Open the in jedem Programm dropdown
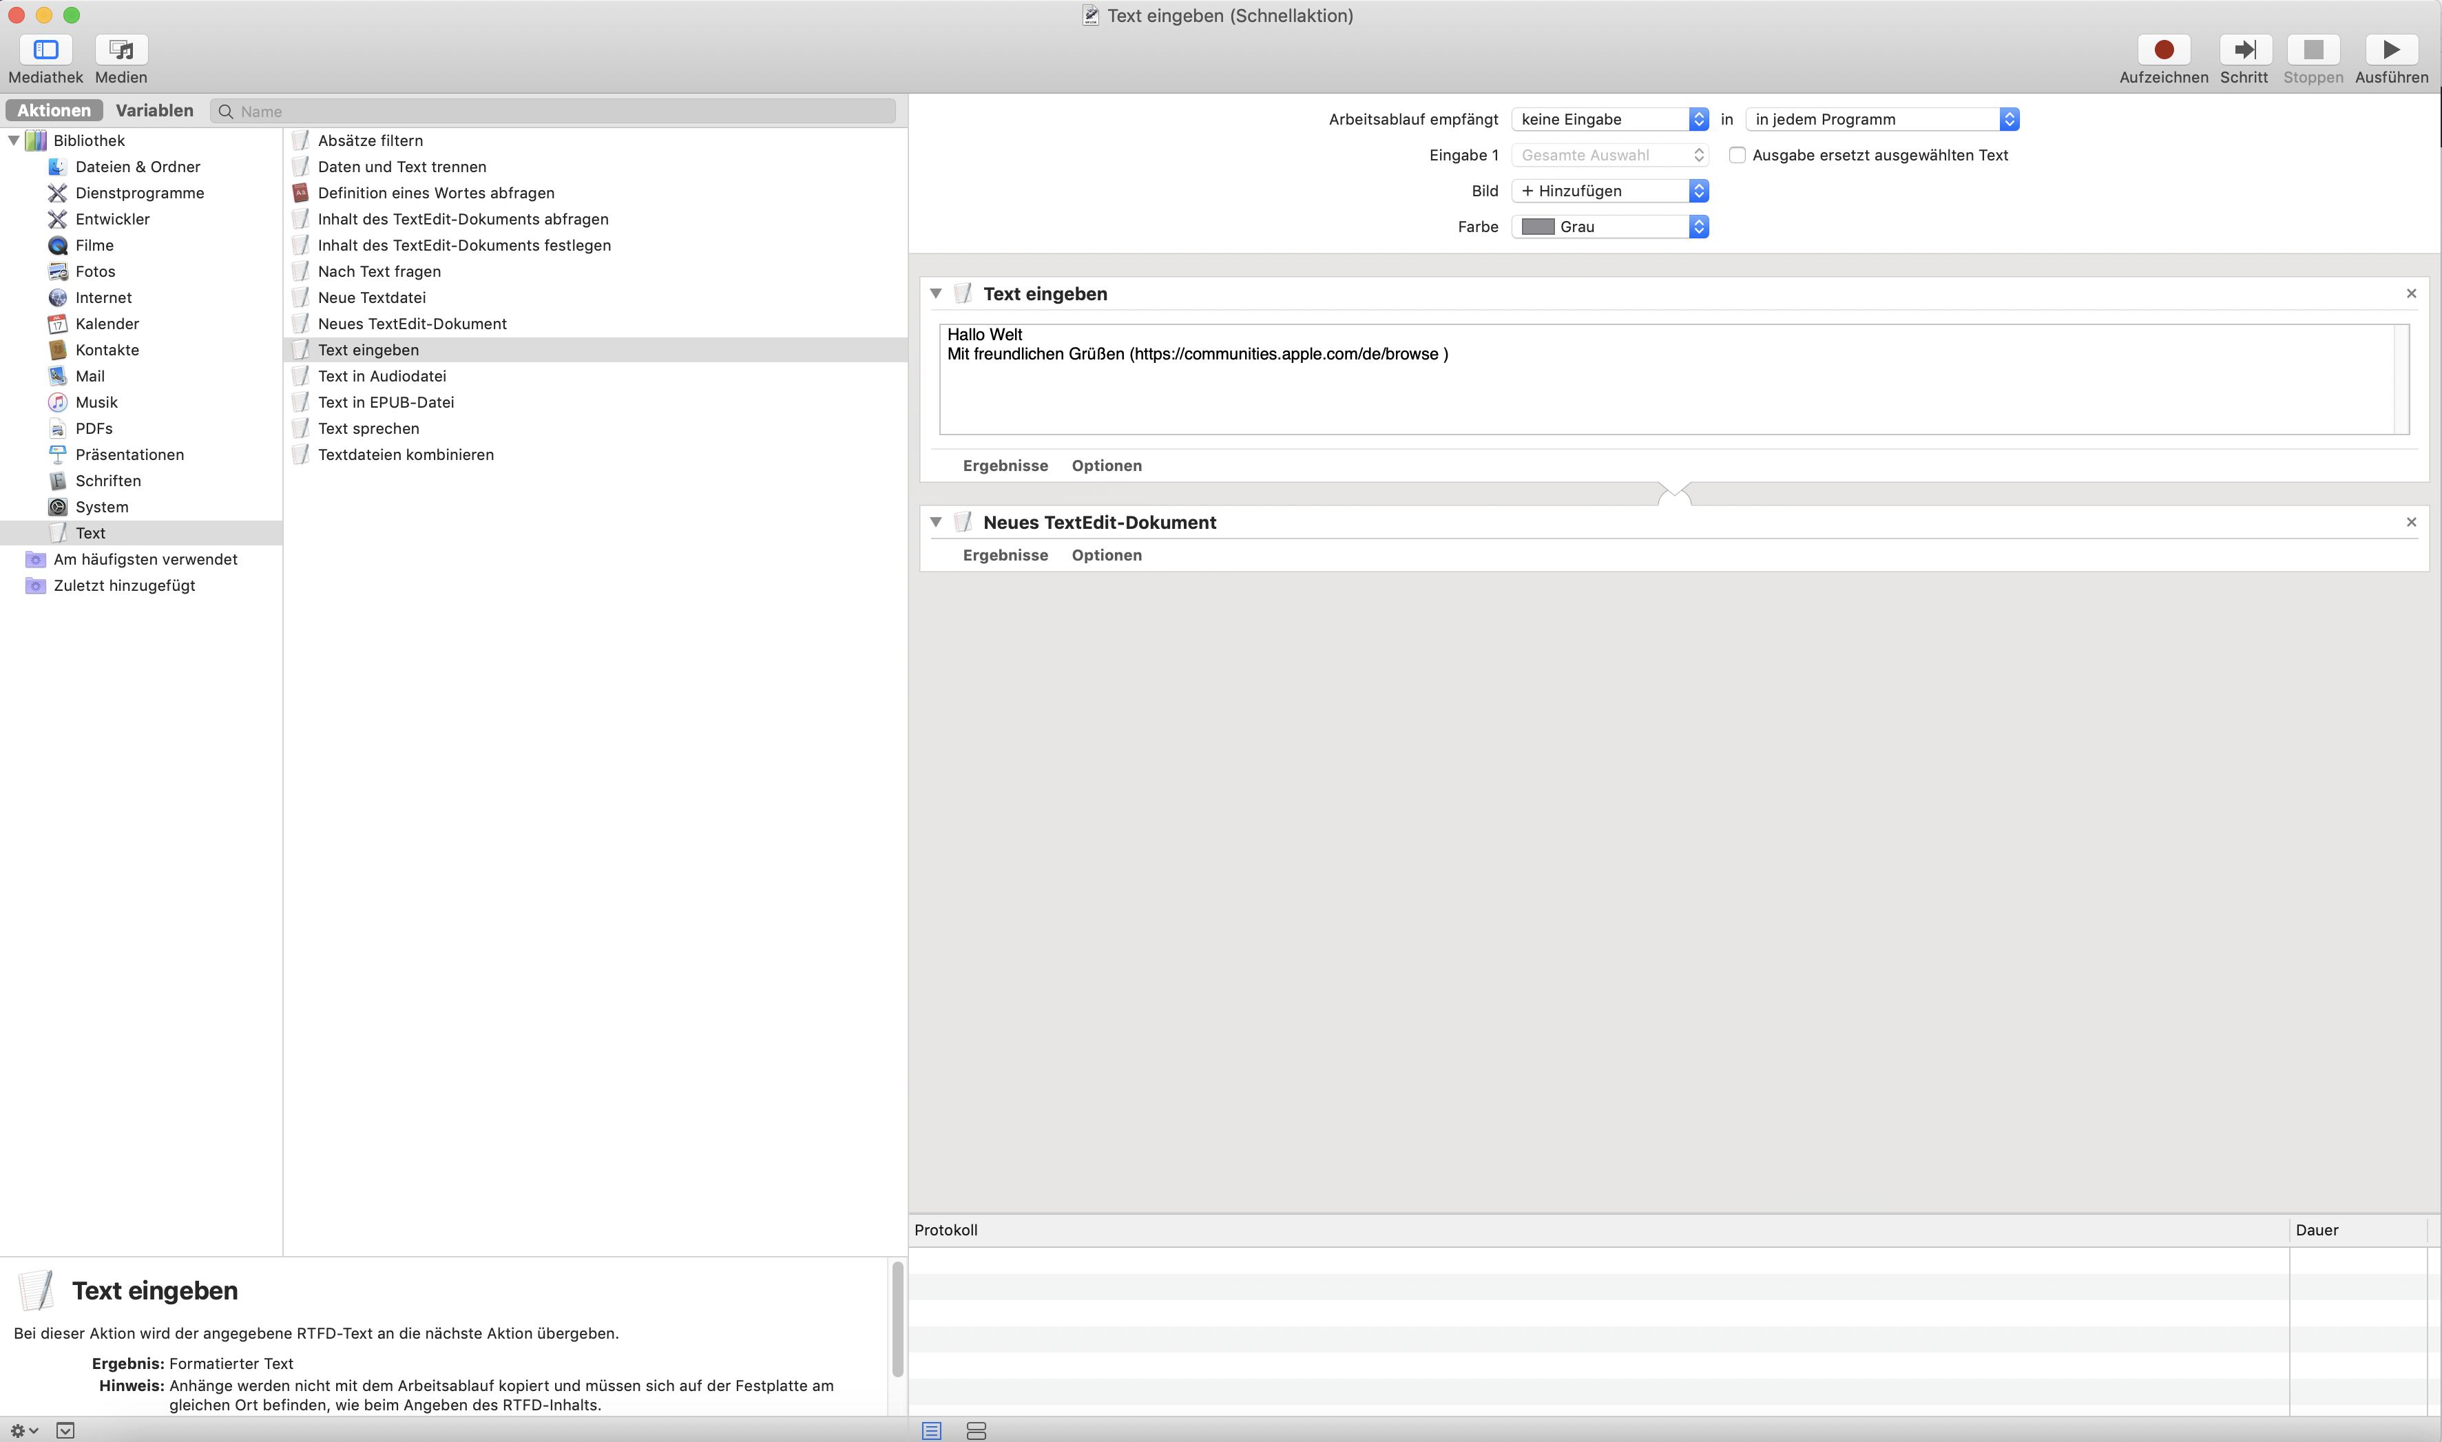This screenshot has width=2442, height=1442. click(1881, 120)
